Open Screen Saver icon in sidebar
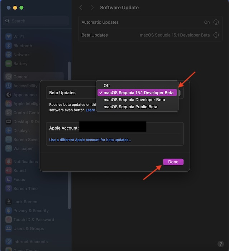The width and height of the screenshot is (229, 251). pos(9,139)
